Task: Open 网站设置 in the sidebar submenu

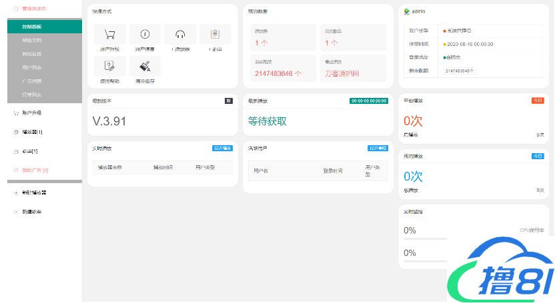Action: (x=31, y=53)
